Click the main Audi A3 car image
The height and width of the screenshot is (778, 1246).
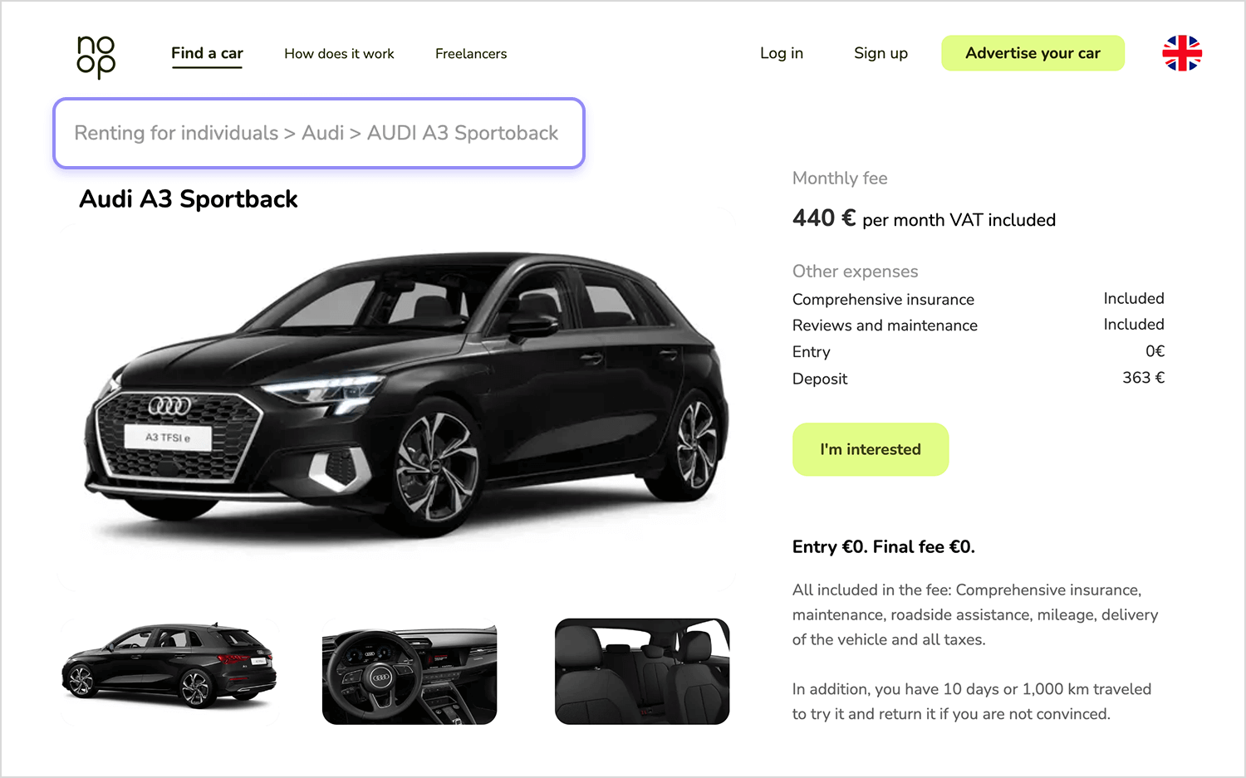point(397,400)
